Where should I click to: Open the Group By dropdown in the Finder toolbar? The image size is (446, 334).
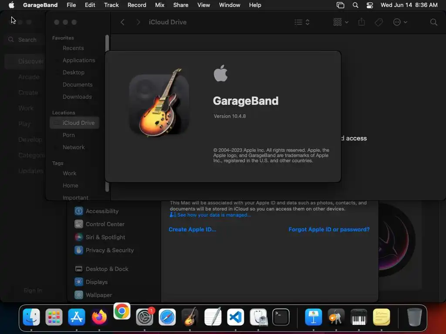pyautogui.click(x=341, y=22)
